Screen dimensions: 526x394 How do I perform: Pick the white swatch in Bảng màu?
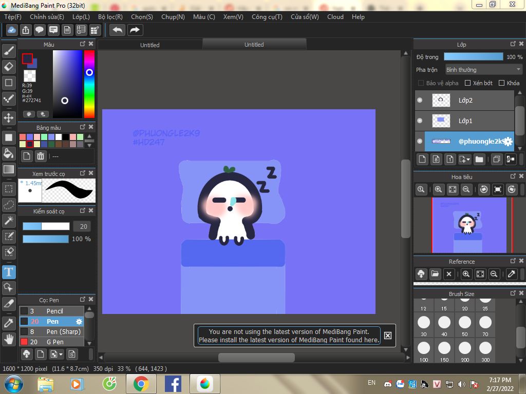(x=59, y=136)
